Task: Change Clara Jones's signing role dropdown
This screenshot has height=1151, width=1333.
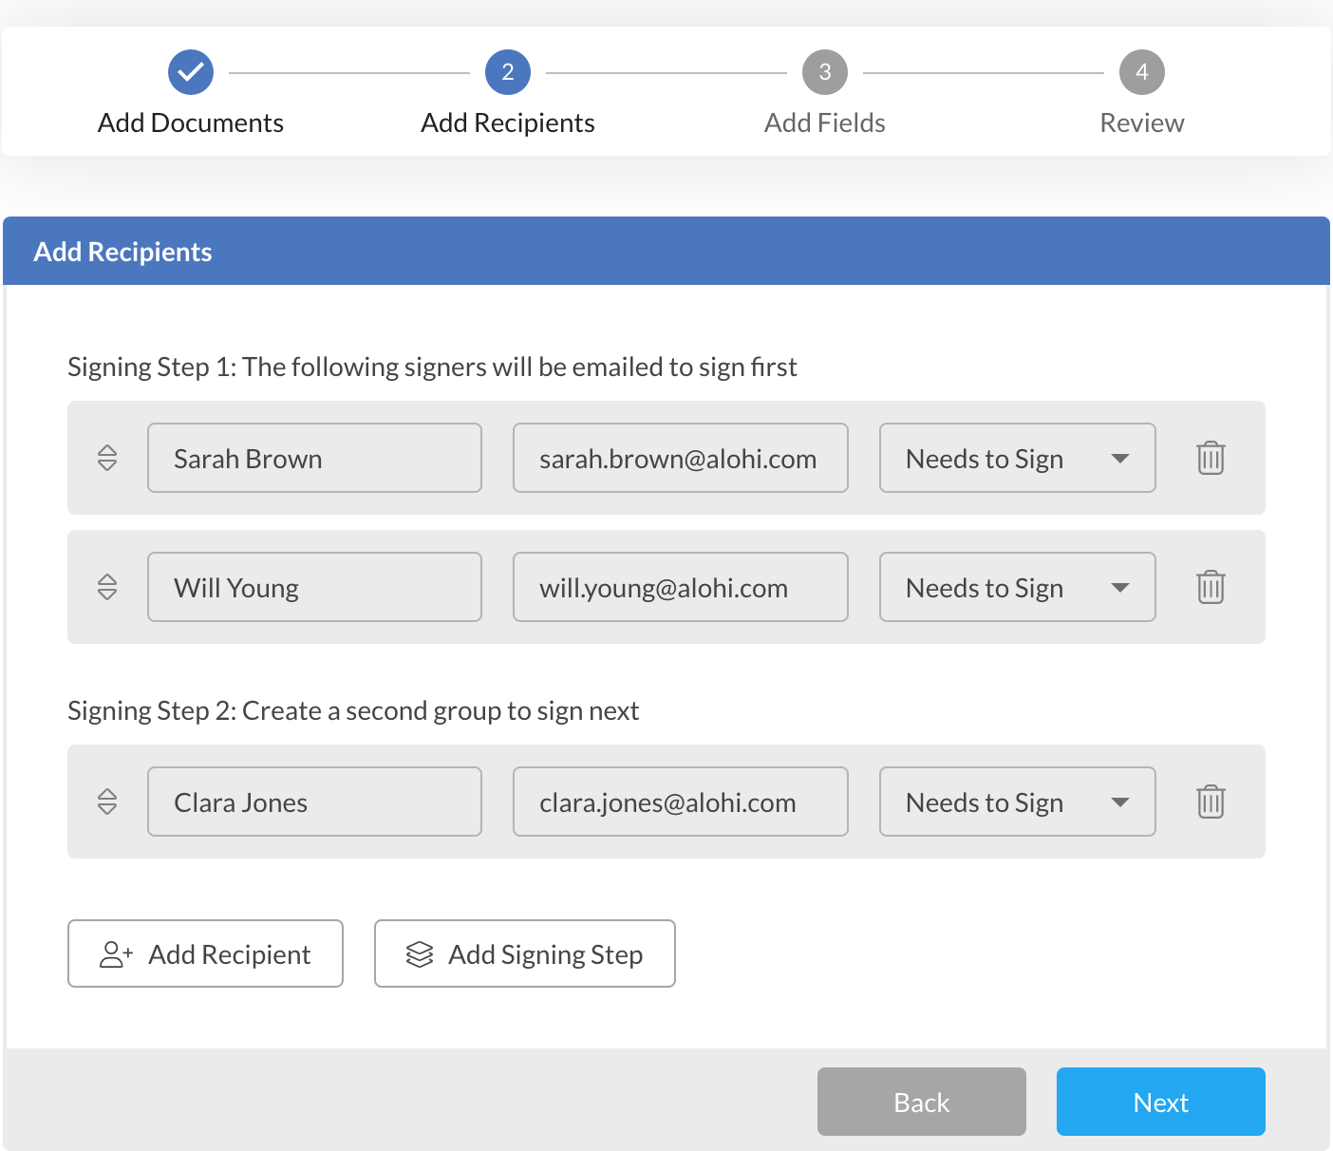Action: [1017, 802]
